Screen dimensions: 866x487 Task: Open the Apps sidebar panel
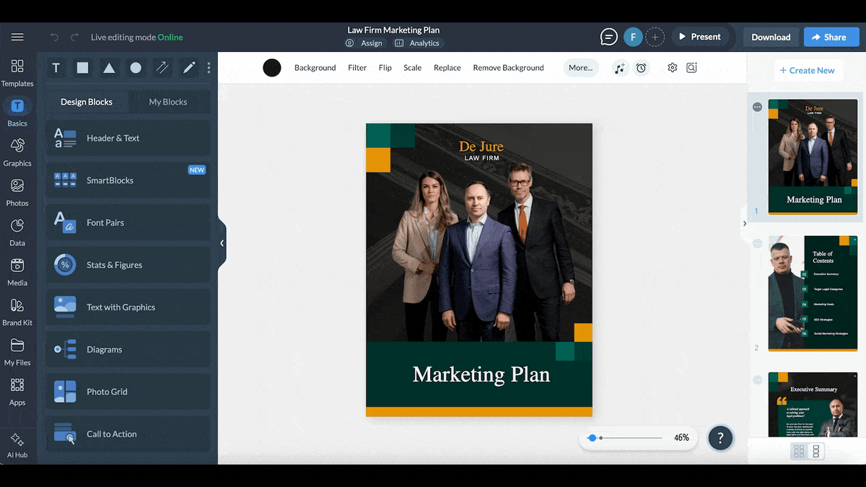[x=17, y=392]
